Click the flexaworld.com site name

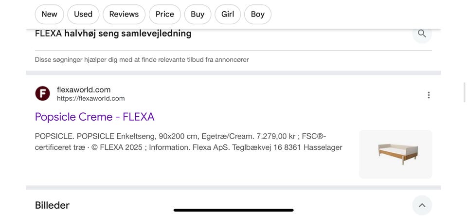(x=84, y=90)
